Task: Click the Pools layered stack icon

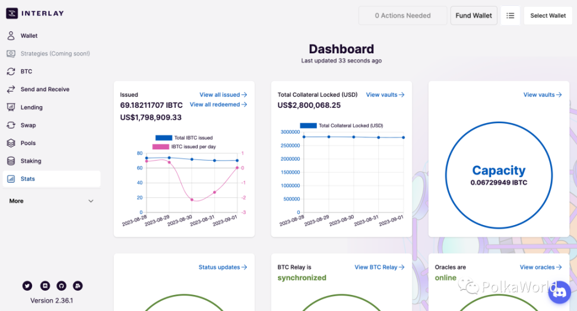Action: (x=11, y=143)
